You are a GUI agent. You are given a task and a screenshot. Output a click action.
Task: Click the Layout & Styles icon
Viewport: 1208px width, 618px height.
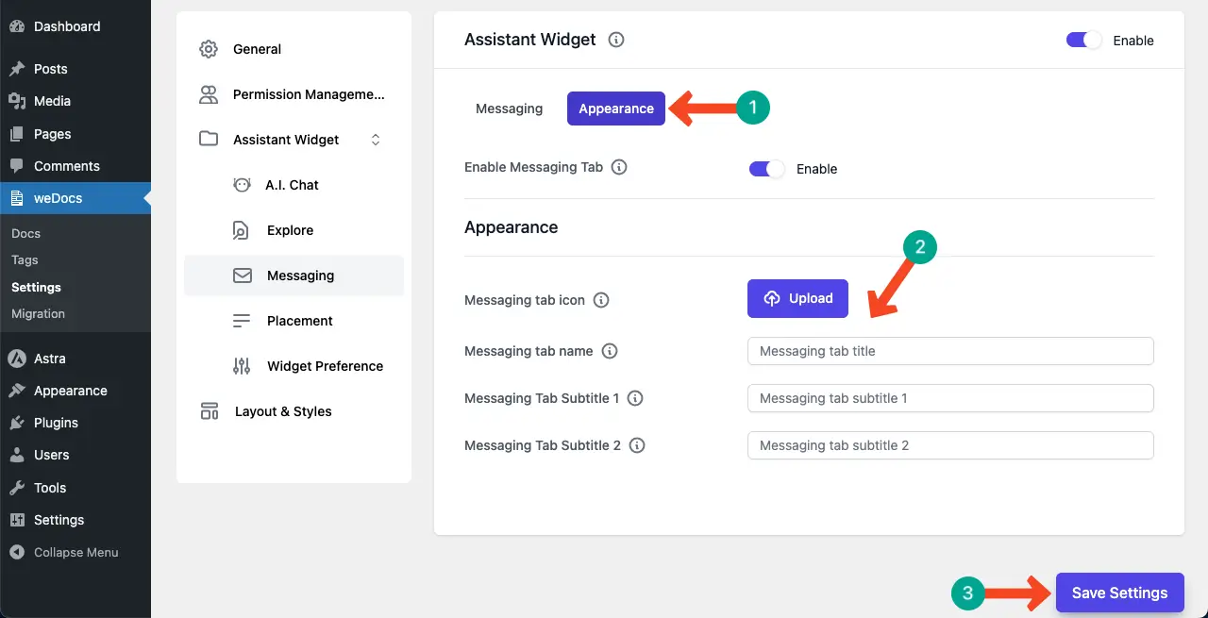click(x=209, y=411)
